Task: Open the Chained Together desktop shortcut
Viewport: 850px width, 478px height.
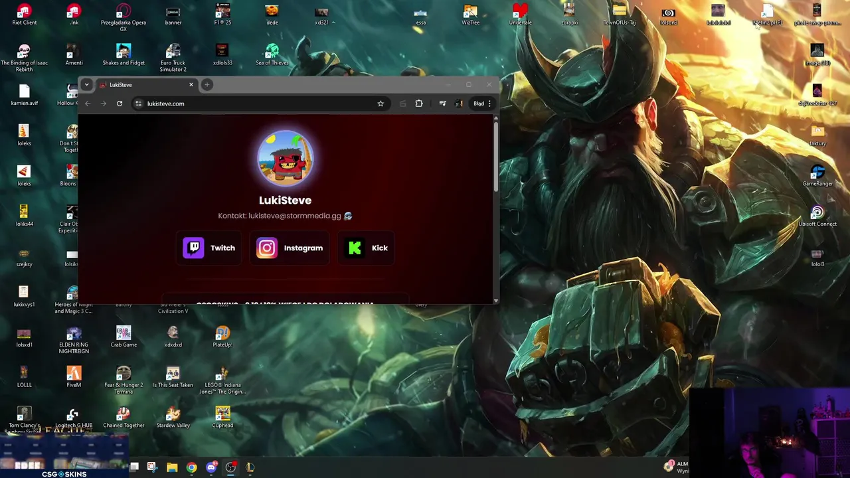Action: pos(123,418)
